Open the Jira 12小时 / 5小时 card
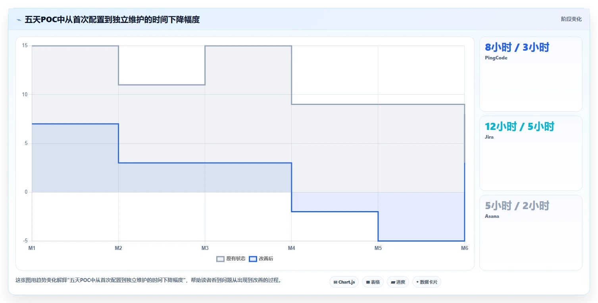This screenshot has width=598, height=303. (531, 153)
